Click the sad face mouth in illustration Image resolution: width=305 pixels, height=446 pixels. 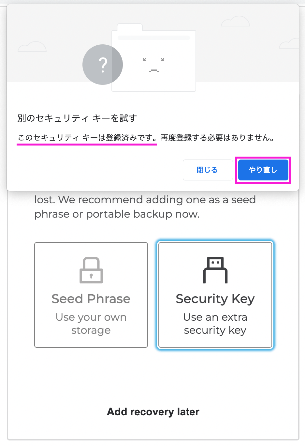(153, 70)
